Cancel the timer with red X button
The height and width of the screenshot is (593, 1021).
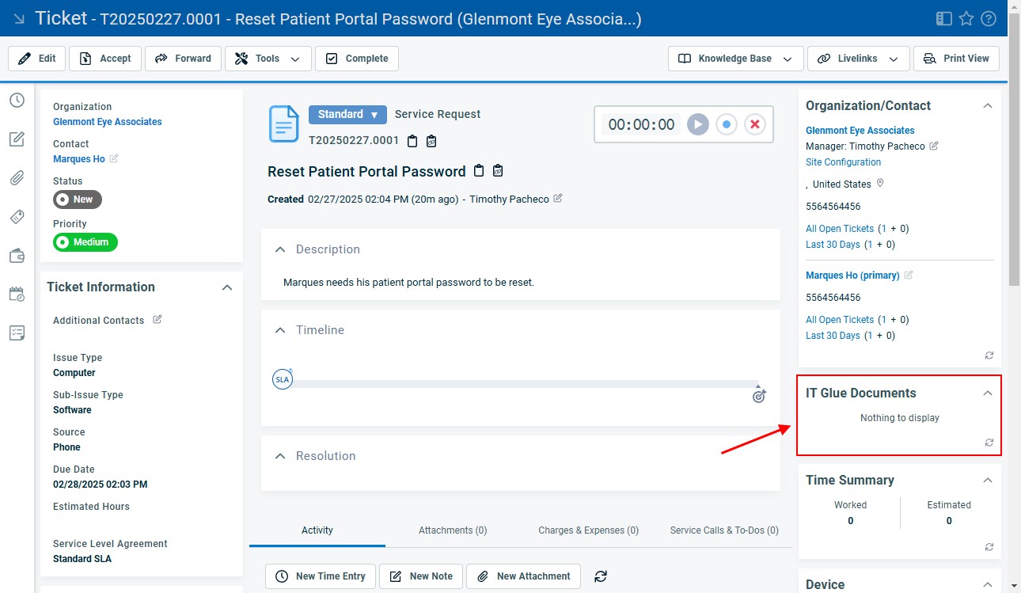pyautogui.click(x=755, y=124)
